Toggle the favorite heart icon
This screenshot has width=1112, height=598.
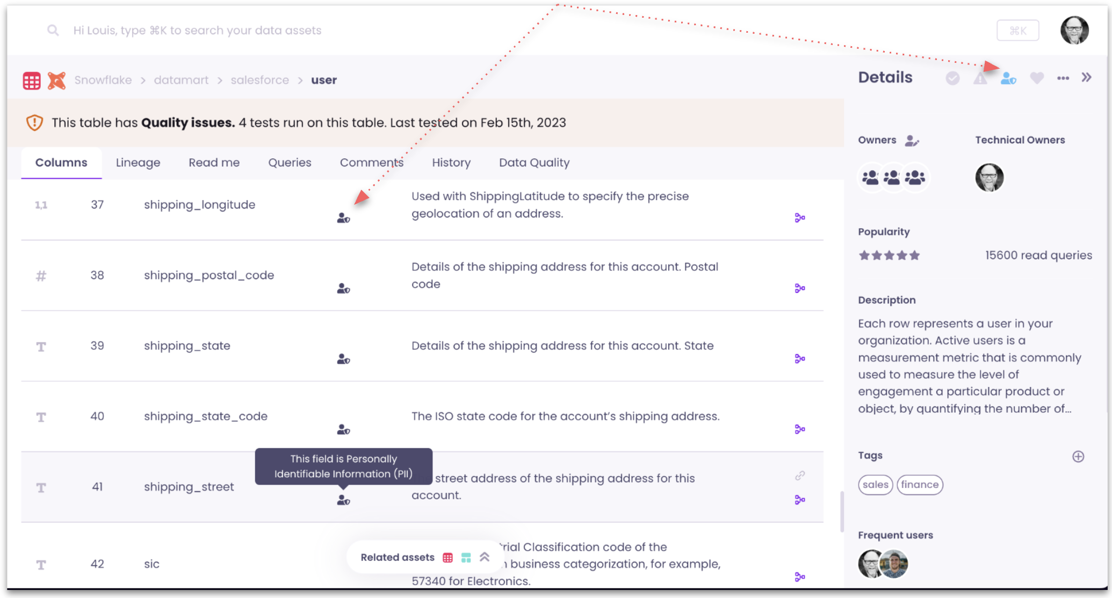point(1036,78)
